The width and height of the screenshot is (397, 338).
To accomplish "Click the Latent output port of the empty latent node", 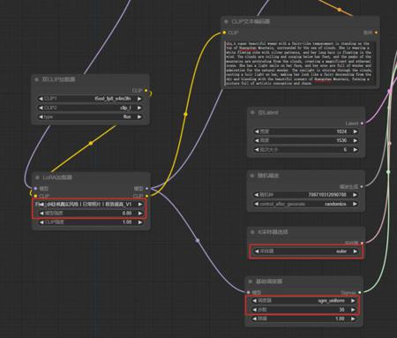I will point(362,124).
